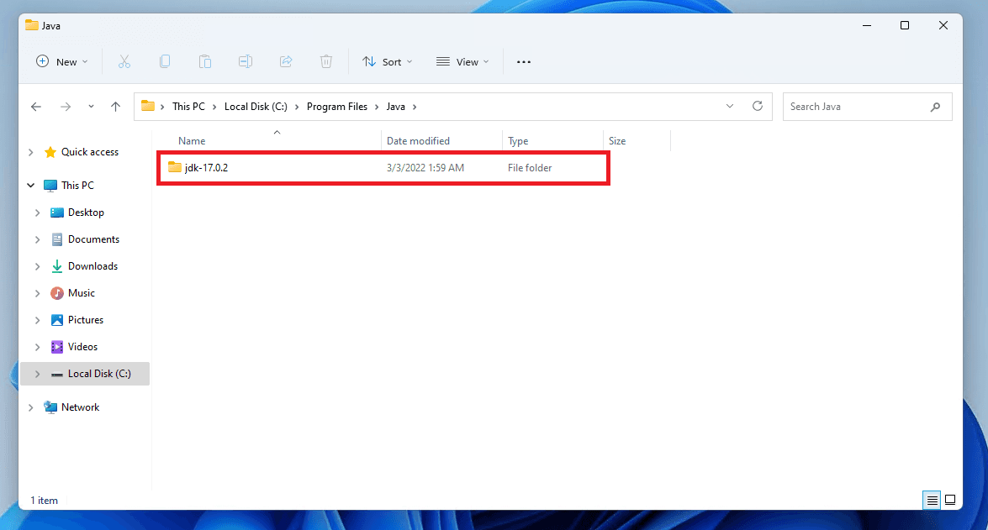Navigate to Program Files breadcrumb
The height and width of the screenshot is (530, 988).
(337, 107)
